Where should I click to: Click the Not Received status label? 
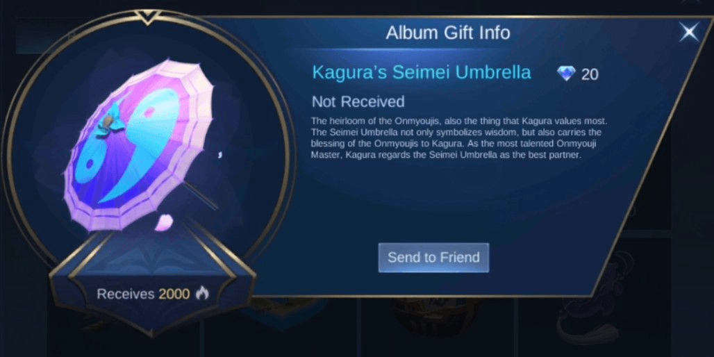pos(358,101)
